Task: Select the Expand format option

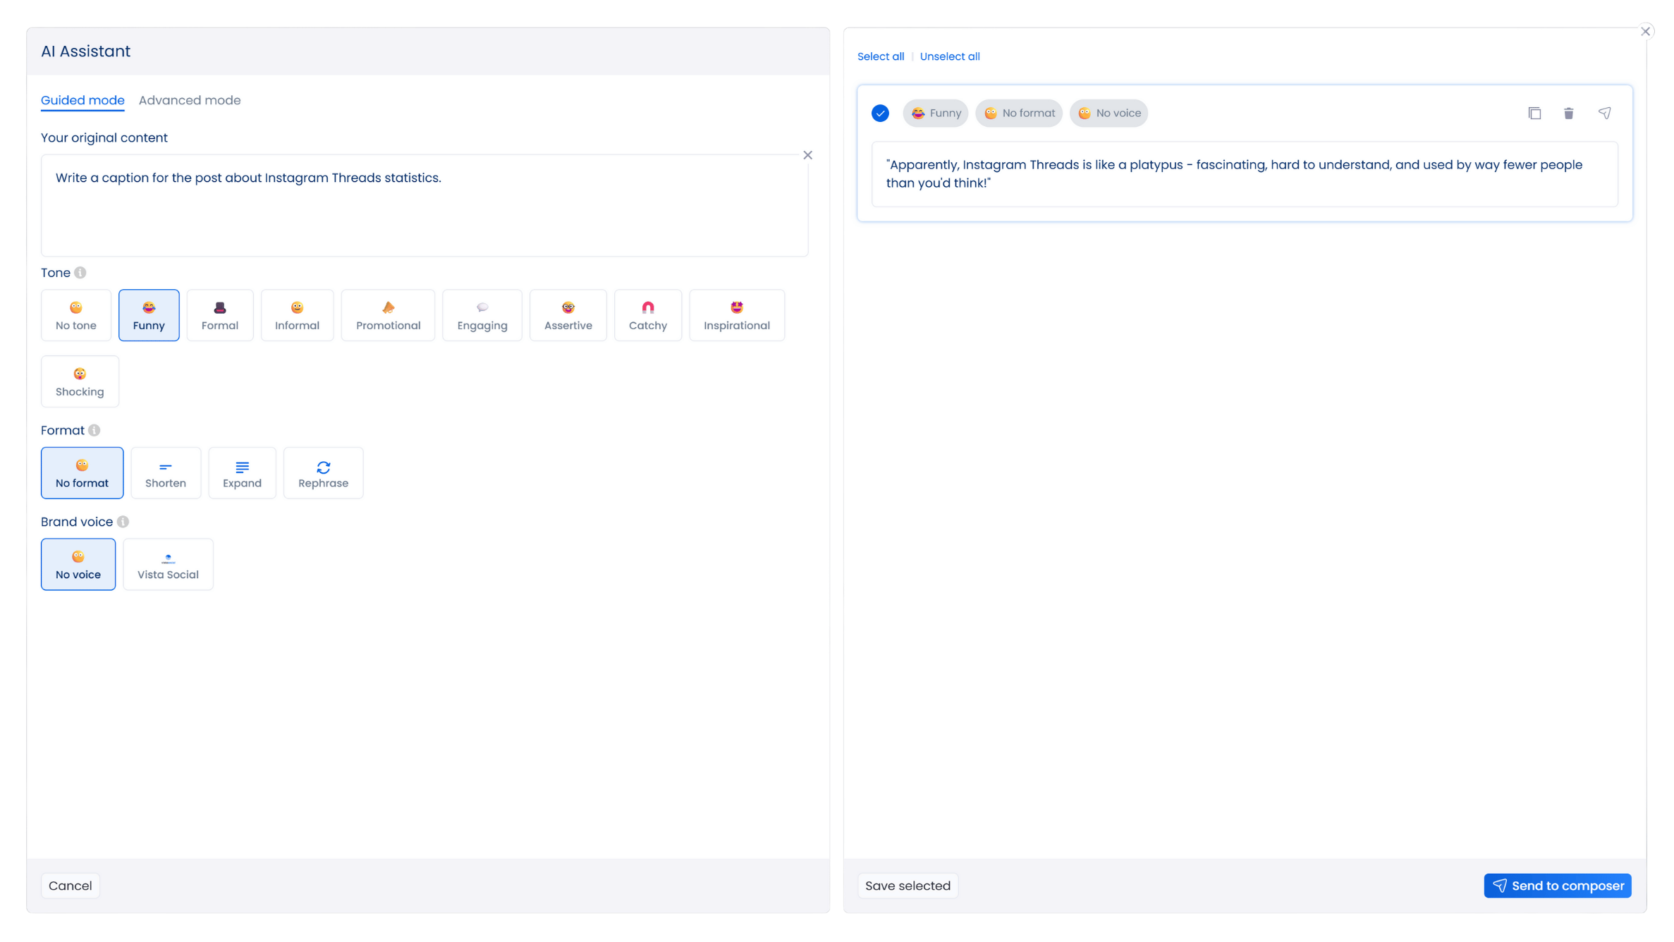Action: 242,473
